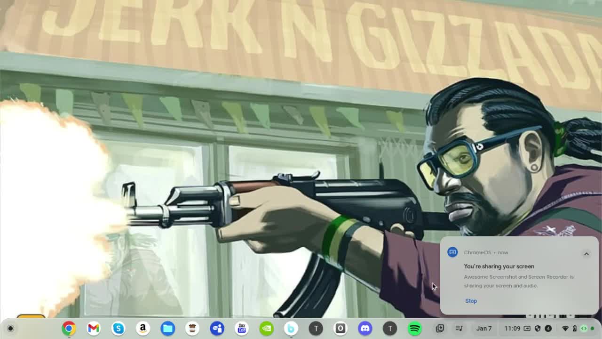Open the blue chat people app icon
The width and height of the screenshot is (602, 339).
coord(217,328)
